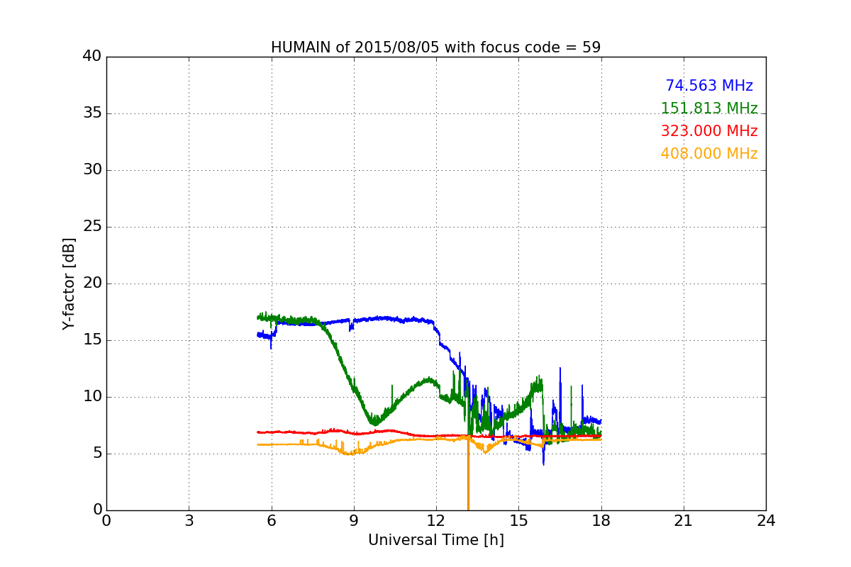
Task: Click the green curve minimum near 10h
Action: [x=374, y=422]
